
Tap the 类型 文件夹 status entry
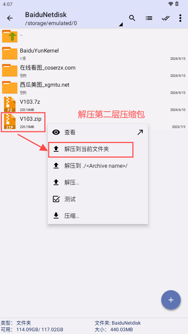pos(16,323)
